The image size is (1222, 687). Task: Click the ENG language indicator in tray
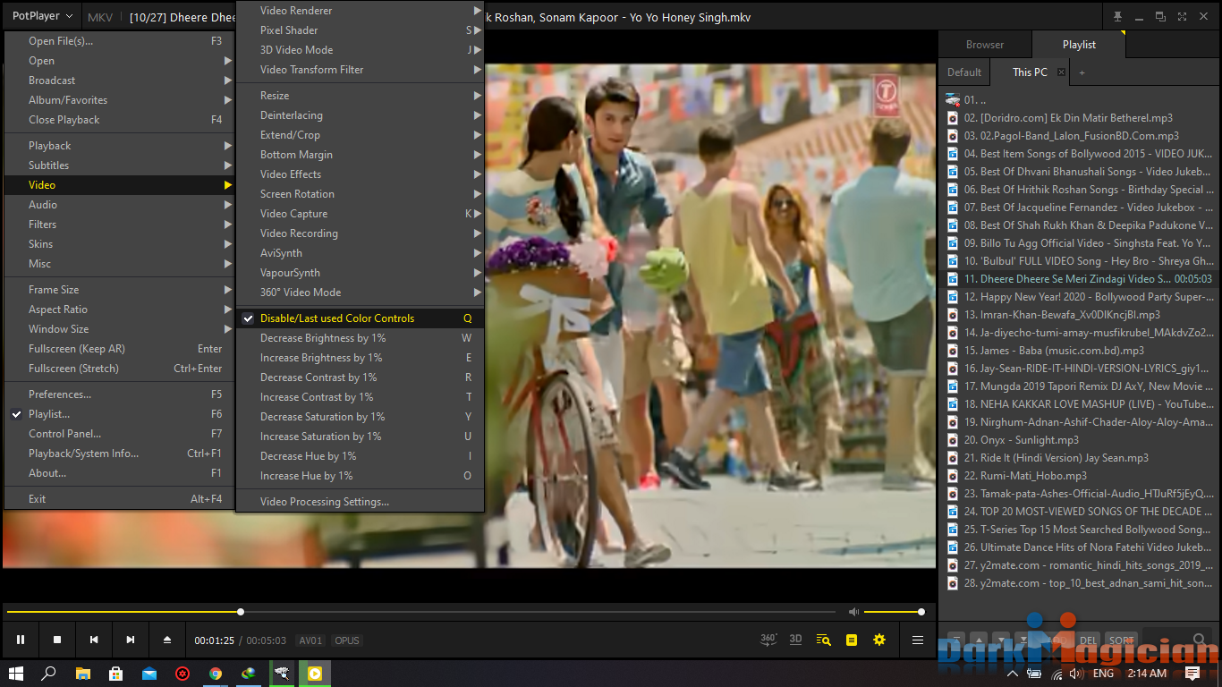click(1103, 674)
